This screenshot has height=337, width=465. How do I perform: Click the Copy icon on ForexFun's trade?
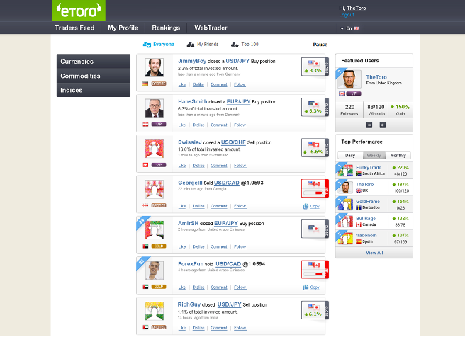click(306, 287)
